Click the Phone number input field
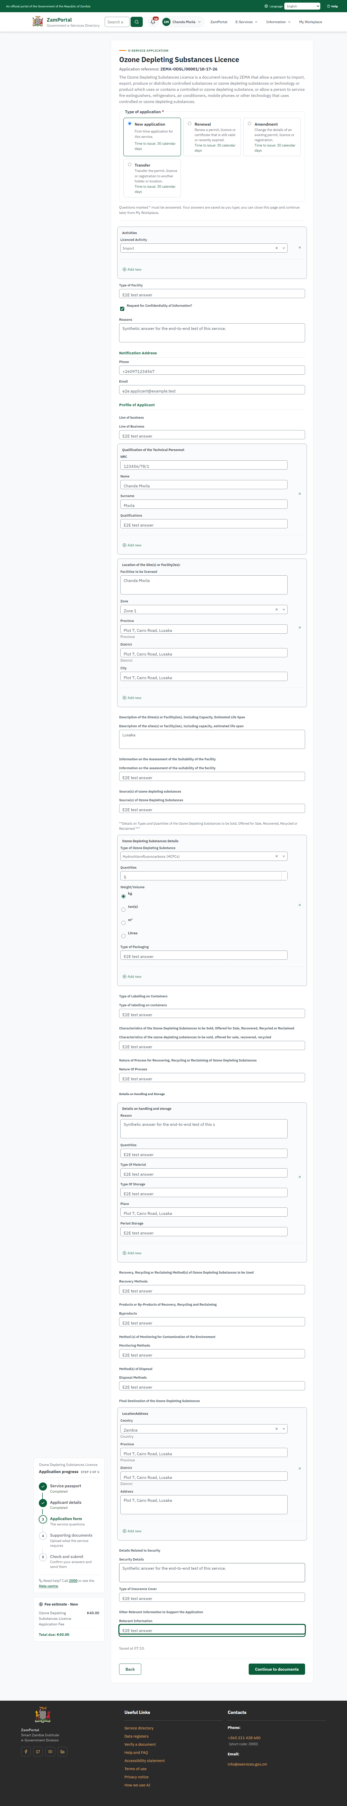The height and width of the screenshot is (1806, 347). (x=212, y=370)
